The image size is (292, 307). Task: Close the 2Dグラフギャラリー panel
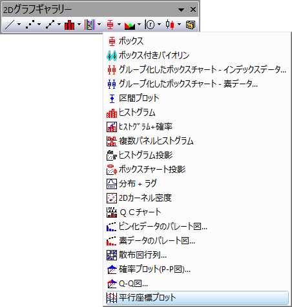(193, 10)
